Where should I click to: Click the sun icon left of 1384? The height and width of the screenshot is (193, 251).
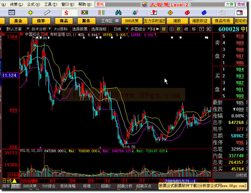(x=3, y=34)
